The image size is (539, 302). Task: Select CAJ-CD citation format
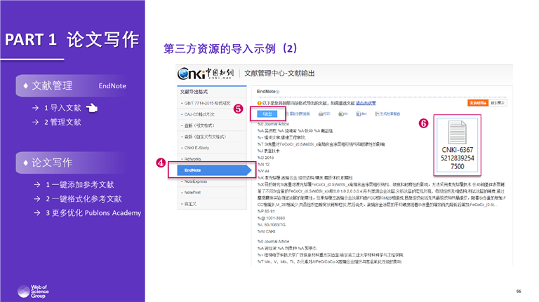tap(199, 114)
